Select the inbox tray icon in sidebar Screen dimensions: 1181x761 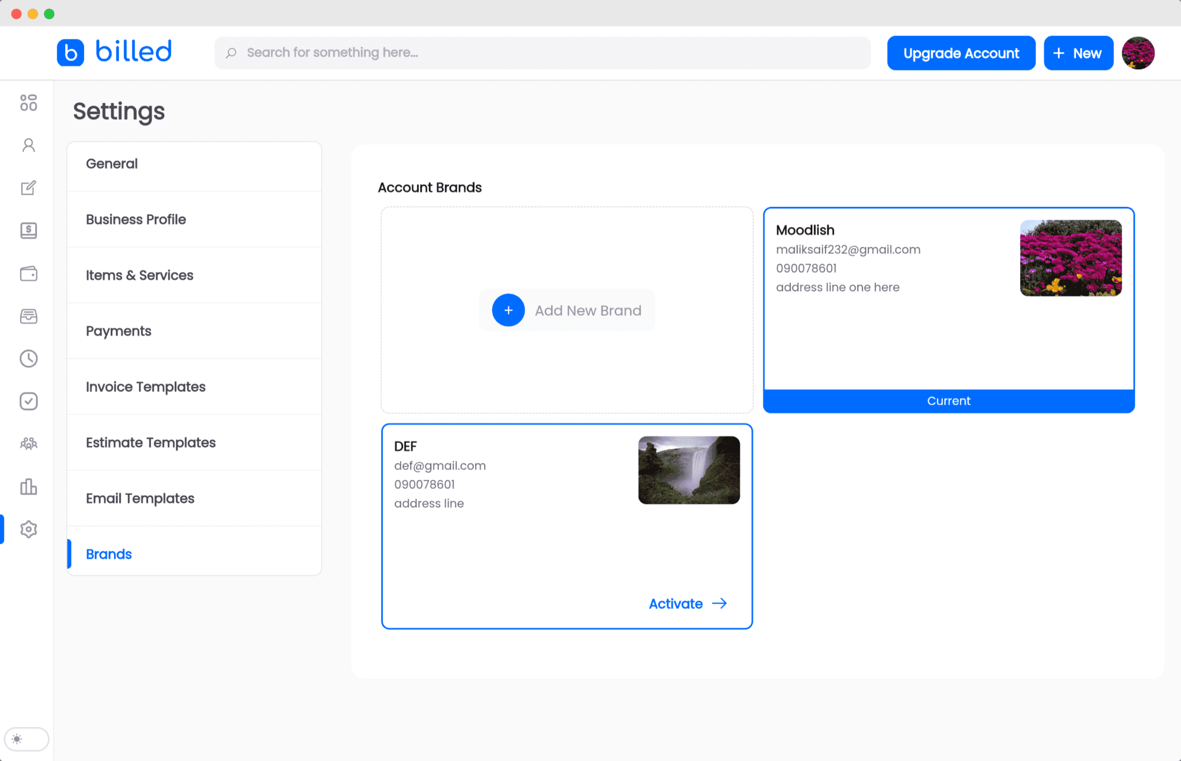click(28, 316)
